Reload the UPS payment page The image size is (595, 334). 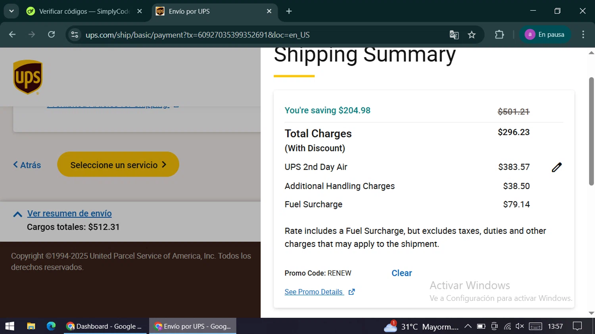point(52,35)
